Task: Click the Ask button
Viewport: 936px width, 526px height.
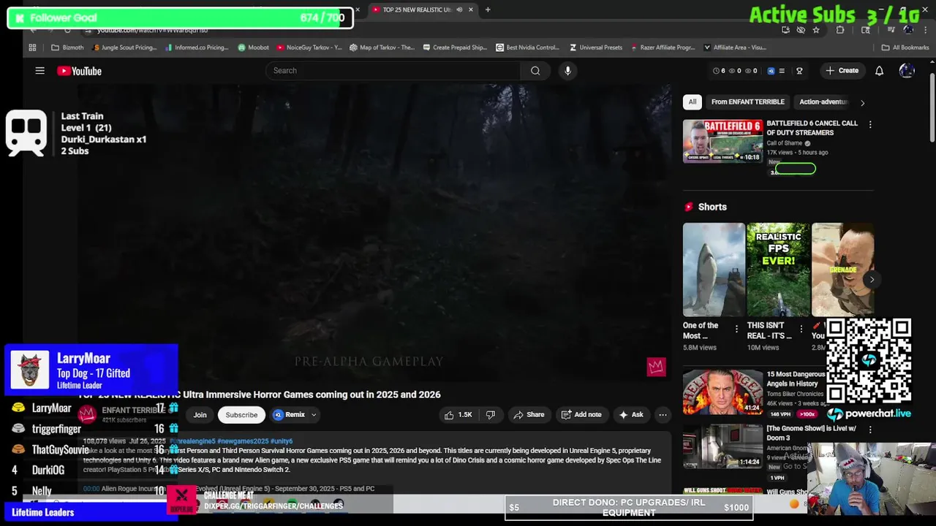Action: point(631,415)
